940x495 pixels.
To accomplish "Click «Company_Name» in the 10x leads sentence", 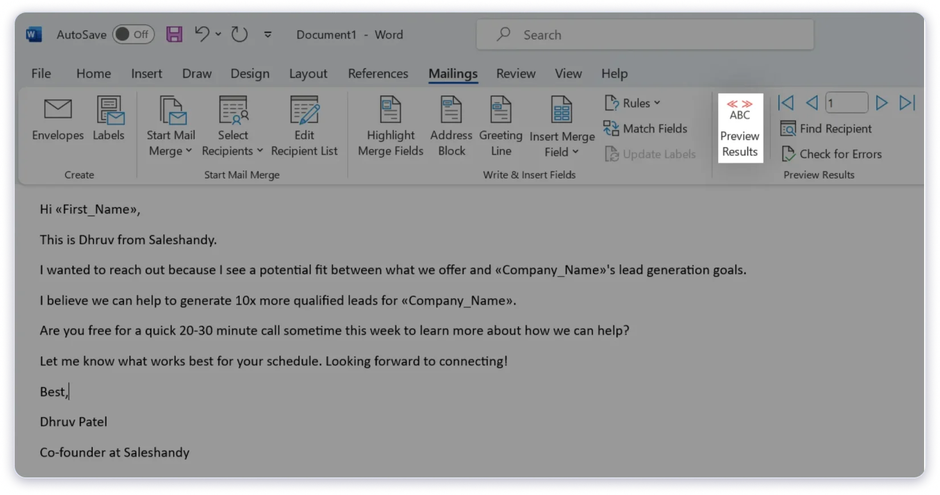I will tap(457, 301).
